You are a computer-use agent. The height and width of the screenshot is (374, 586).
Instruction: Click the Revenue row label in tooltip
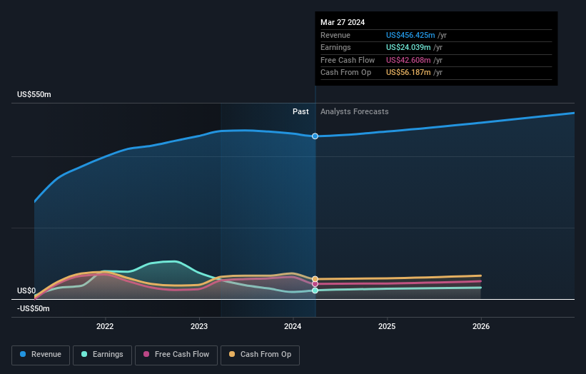tap(335, 35)
